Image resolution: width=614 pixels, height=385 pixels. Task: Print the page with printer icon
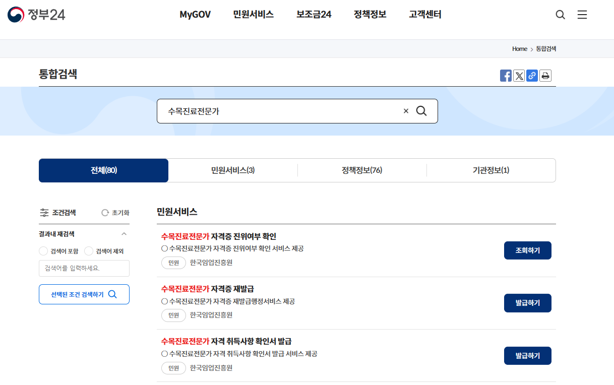pyautogui.click(x=545, y=76)
